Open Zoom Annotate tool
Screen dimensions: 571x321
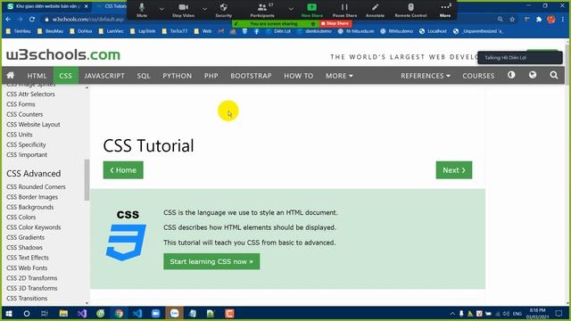(x=375, y=10)
